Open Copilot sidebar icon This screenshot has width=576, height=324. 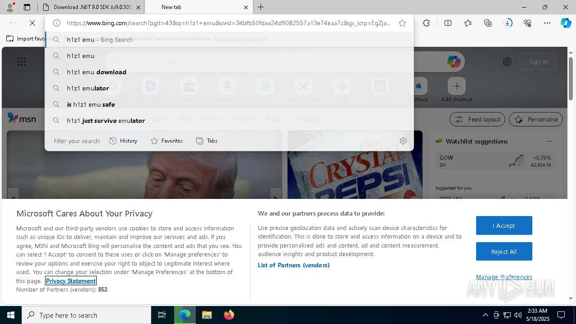[566, 23]
